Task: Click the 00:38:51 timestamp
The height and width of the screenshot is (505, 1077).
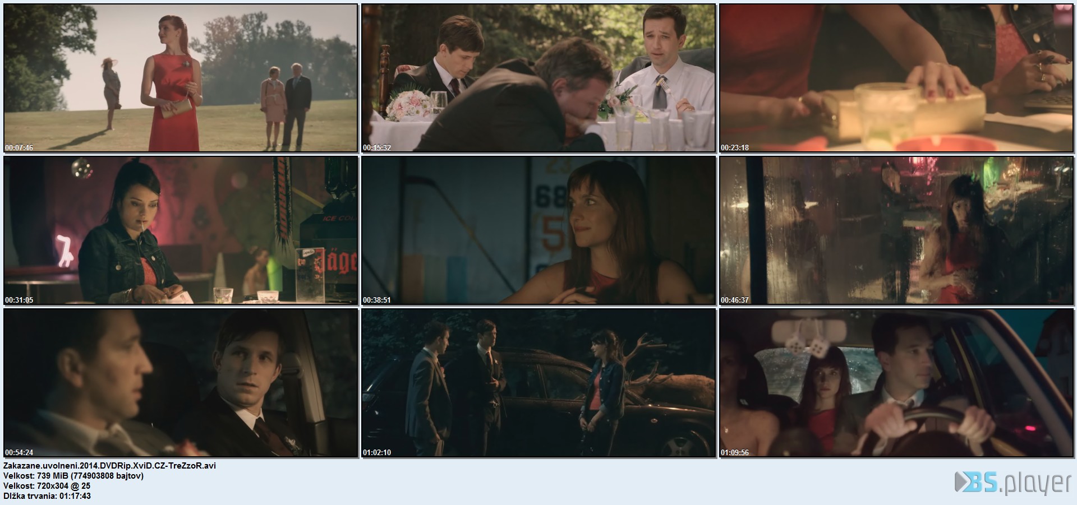Action: tap(377, 300)
